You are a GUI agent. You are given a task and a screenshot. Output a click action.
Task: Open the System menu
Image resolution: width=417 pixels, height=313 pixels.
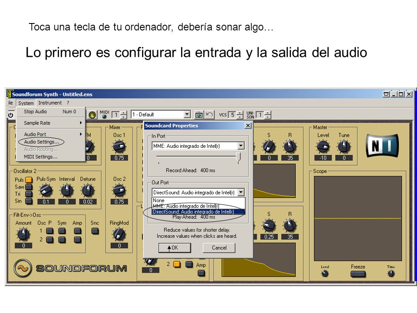[26, 103]
